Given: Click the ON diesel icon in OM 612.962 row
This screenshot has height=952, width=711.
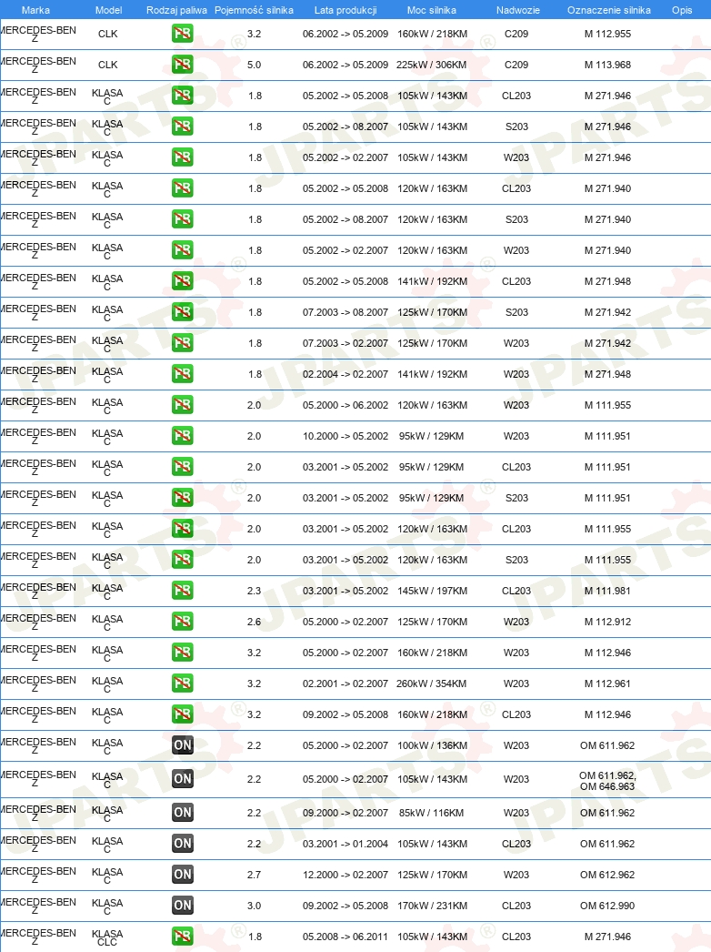Looking at the screenshot, I should tap(182, 875).
